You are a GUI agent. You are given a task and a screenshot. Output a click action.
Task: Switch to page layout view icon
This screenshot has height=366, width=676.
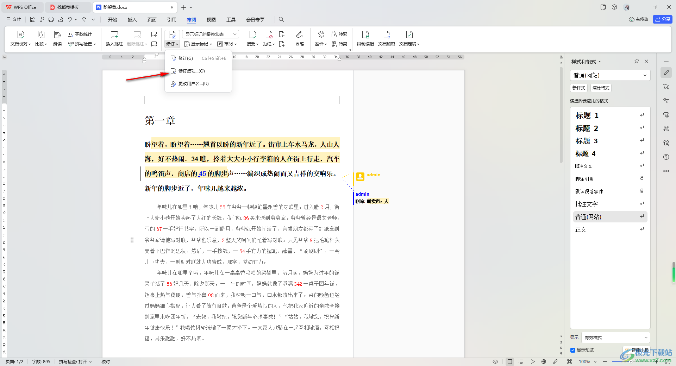[x=510, y=361]
